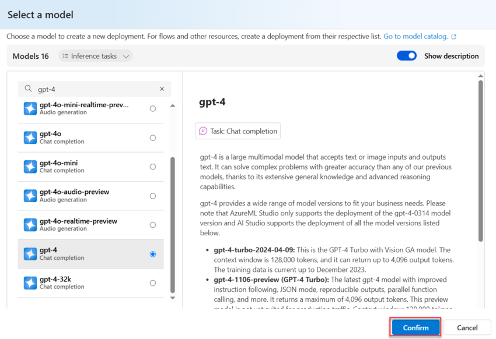Select the gpt-4o-mini radio button
The width and height of the screenshot is (496, 339).
point(153,167)
